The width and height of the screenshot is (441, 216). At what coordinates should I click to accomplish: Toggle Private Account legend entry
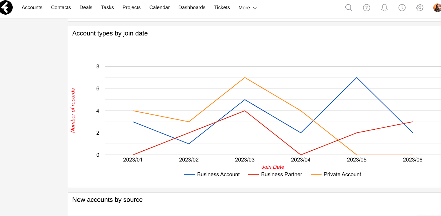[336, 174]
